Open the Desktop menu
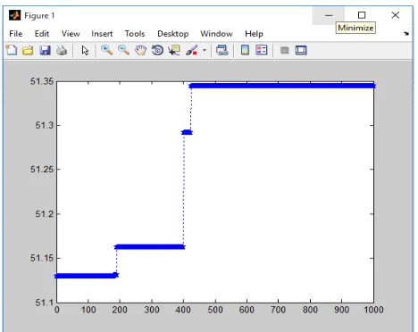The height and width of the screenshot is (332, 418). tap(173, 34)
